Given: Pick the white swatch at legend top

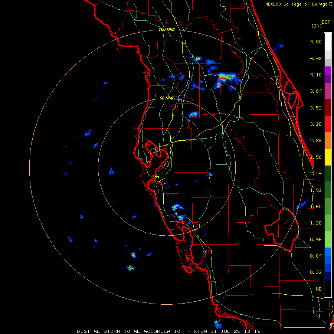Looking at the screenshot, I should pyautogui.click(x=328, y=42).
